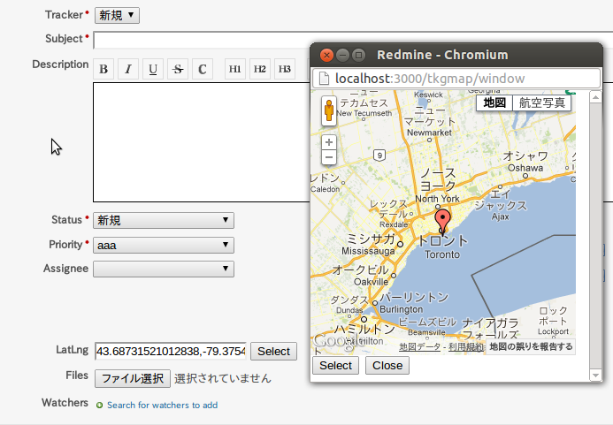Click the ファイル選択 file chooser button
Viewport: 613px width, 425px height.
[x=133, y=378]
